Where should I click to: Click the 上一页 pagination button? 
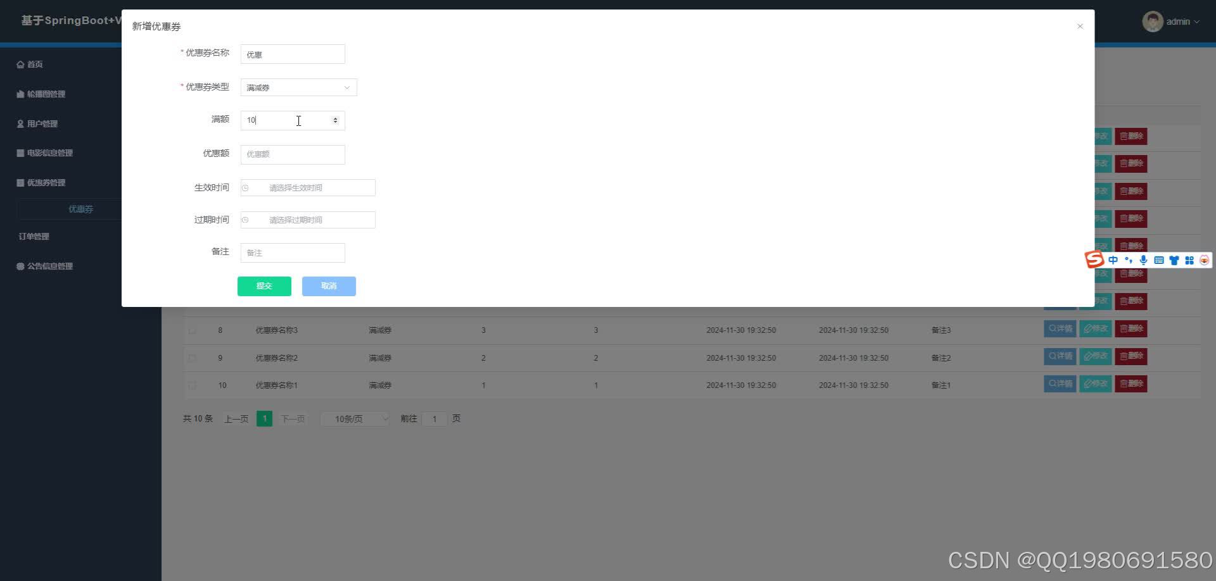(x=236, y=419)
